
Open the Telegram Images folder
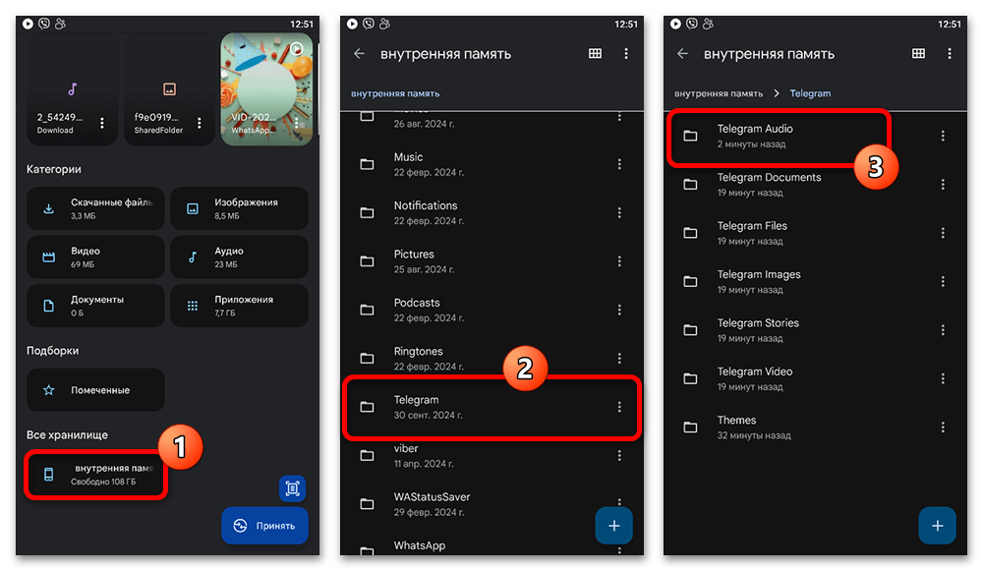coord(815,281)
